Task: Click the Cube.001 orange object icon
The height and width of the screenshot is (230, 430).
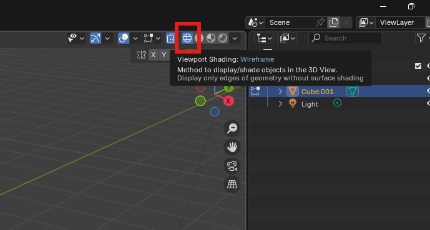Action: click(293, 91)
